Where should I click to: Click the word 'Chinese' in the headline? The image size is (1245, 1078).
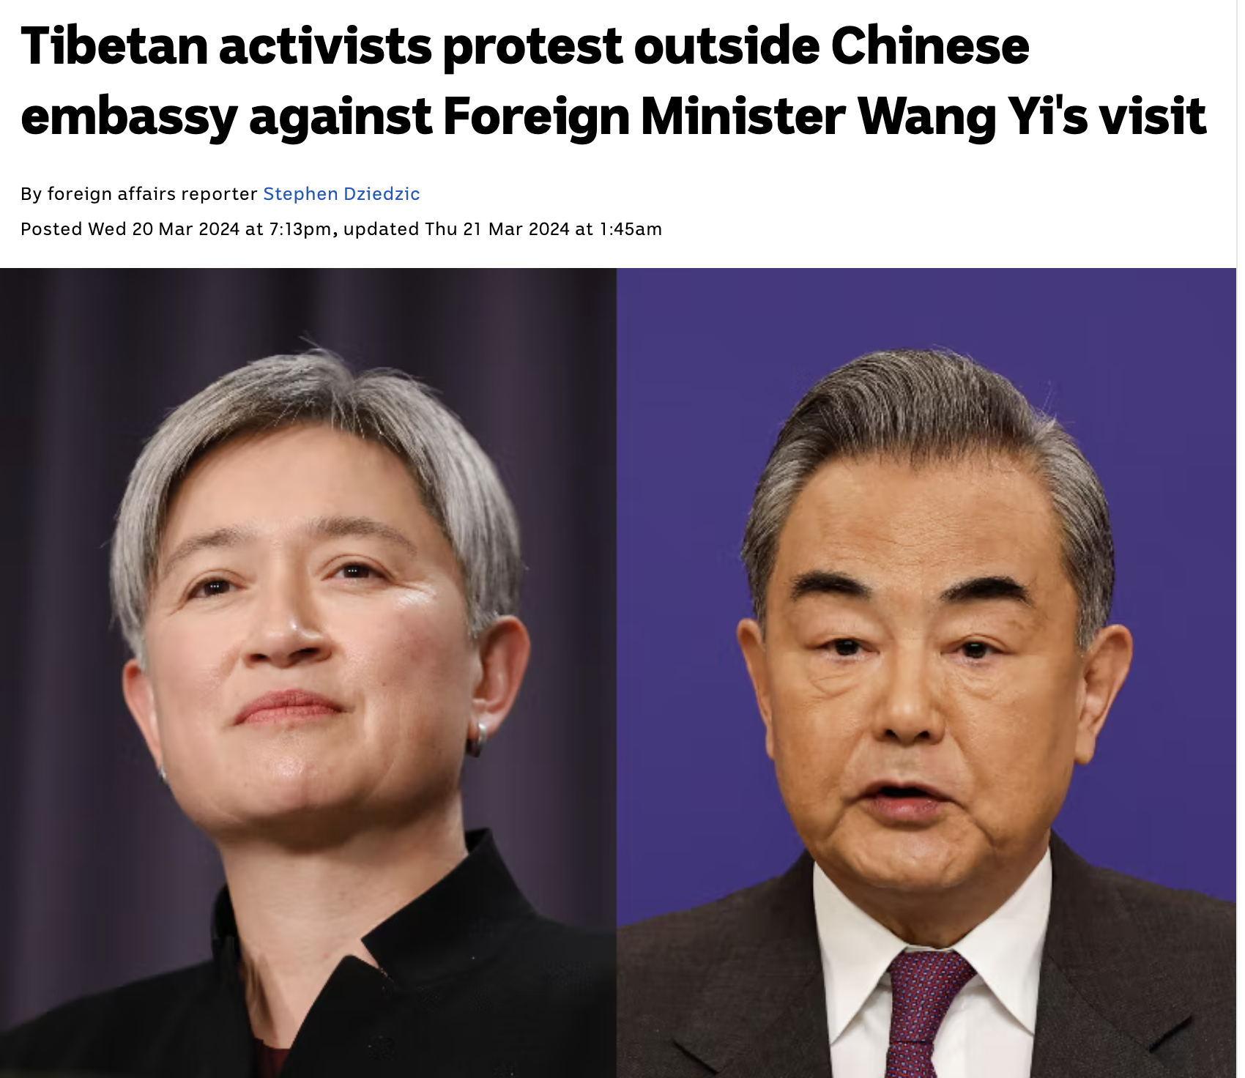pos(930,46)
